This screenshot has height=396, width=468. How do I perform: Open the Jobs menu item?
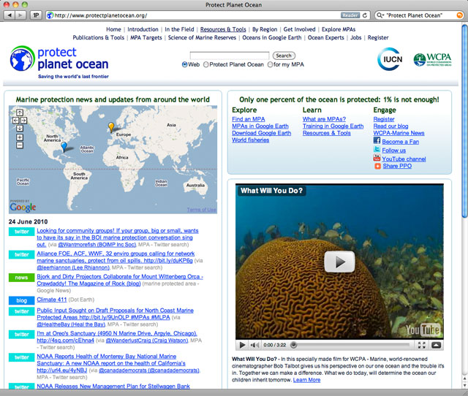(356, 37)
